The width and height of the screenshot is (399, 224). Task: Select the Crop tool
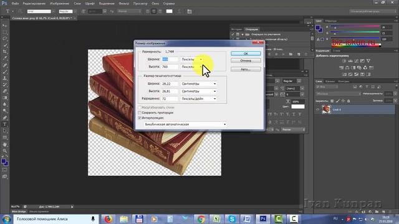[4, 52]
